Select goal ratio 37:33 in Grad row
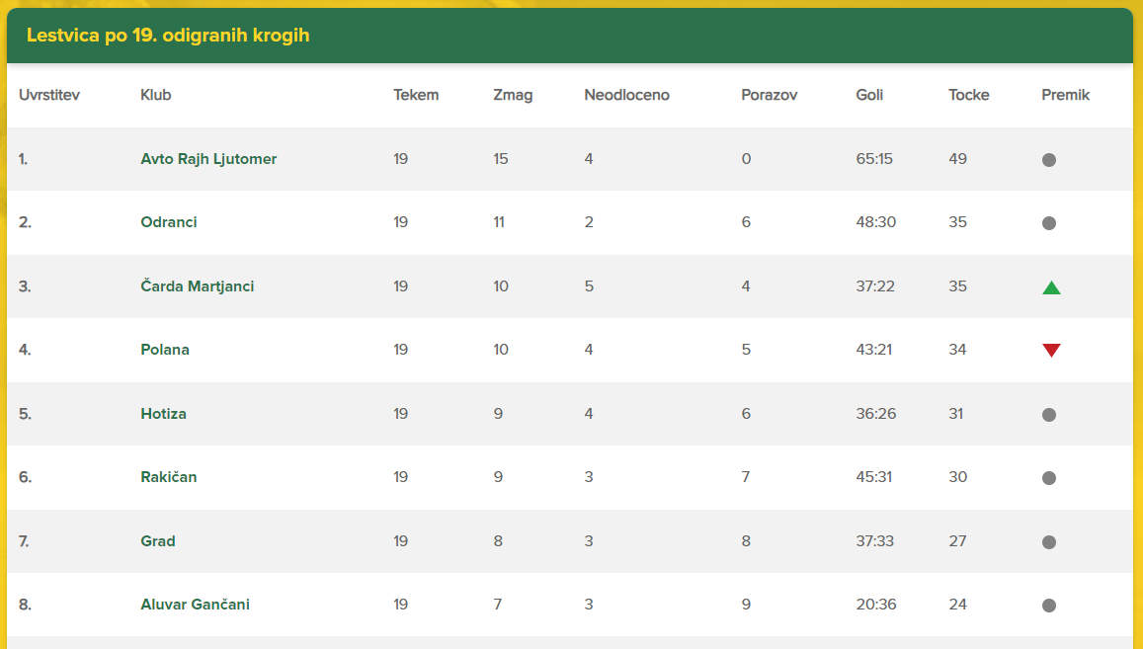Screen dimensions: 1143x649 coord(874,541)
